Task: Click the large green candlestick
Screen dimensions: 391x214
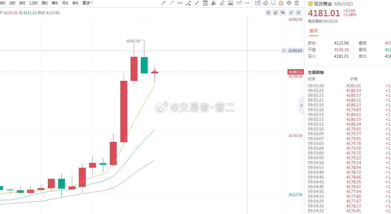Action: coord(144,65)
